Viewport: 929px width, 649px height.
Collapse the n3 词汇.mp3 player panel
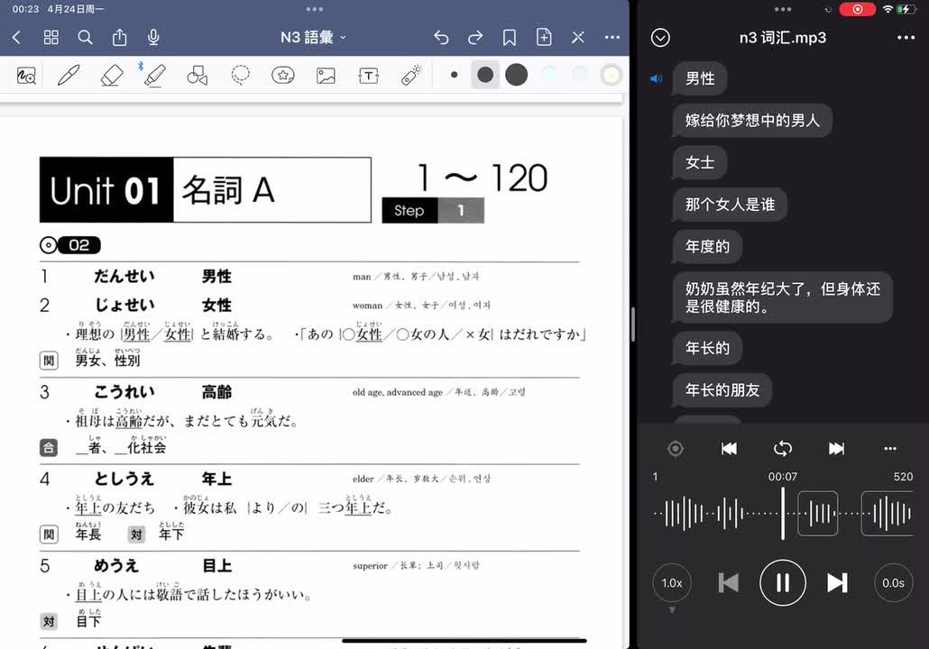coord(660,37)
